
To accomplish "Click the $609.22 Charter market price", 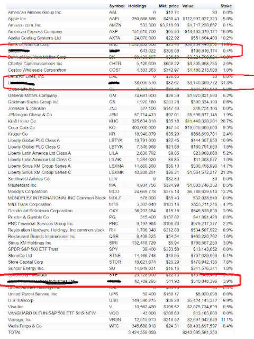I will (171, 64).
